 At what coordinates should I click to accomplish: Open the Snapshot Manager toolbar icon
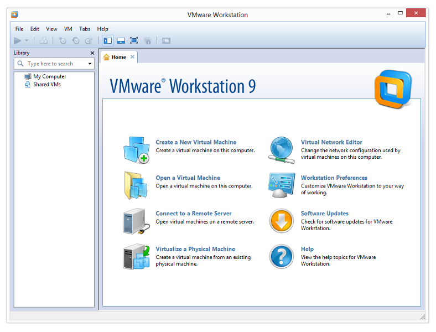click(x=89, y=41)
